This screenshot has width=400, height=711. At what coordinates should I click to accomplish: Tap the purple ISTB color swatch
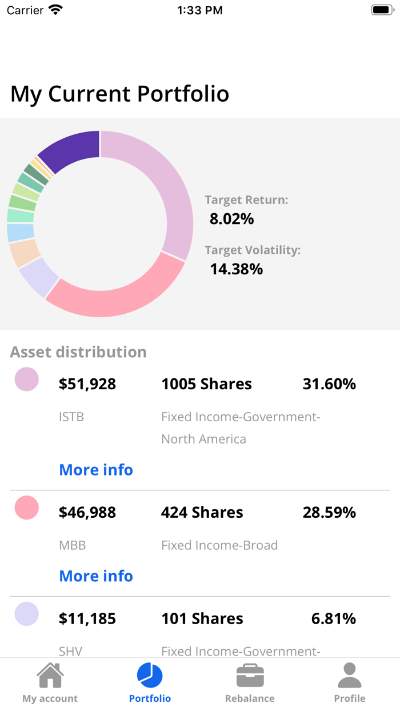pos(26,379)
